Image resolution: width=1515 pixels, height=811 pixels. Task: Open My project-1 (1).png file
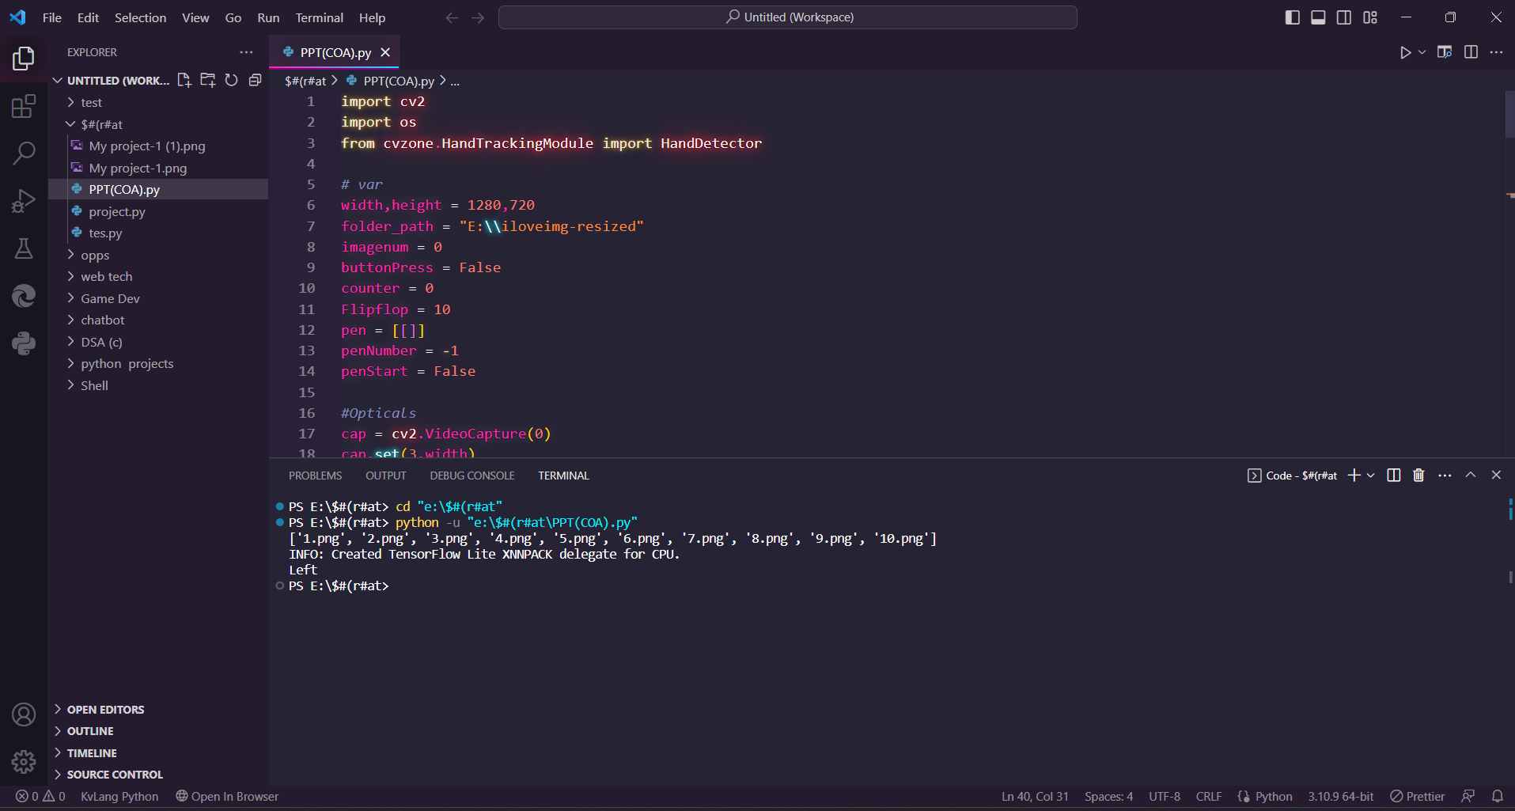click(158, 146)
